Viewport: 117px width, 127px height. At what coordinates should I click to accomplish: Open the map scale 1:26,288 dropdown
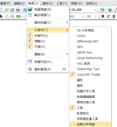(95, 10)
